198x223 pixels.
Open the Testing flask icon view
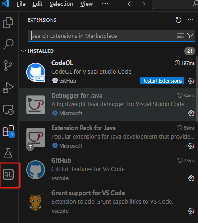click(8, 153)
